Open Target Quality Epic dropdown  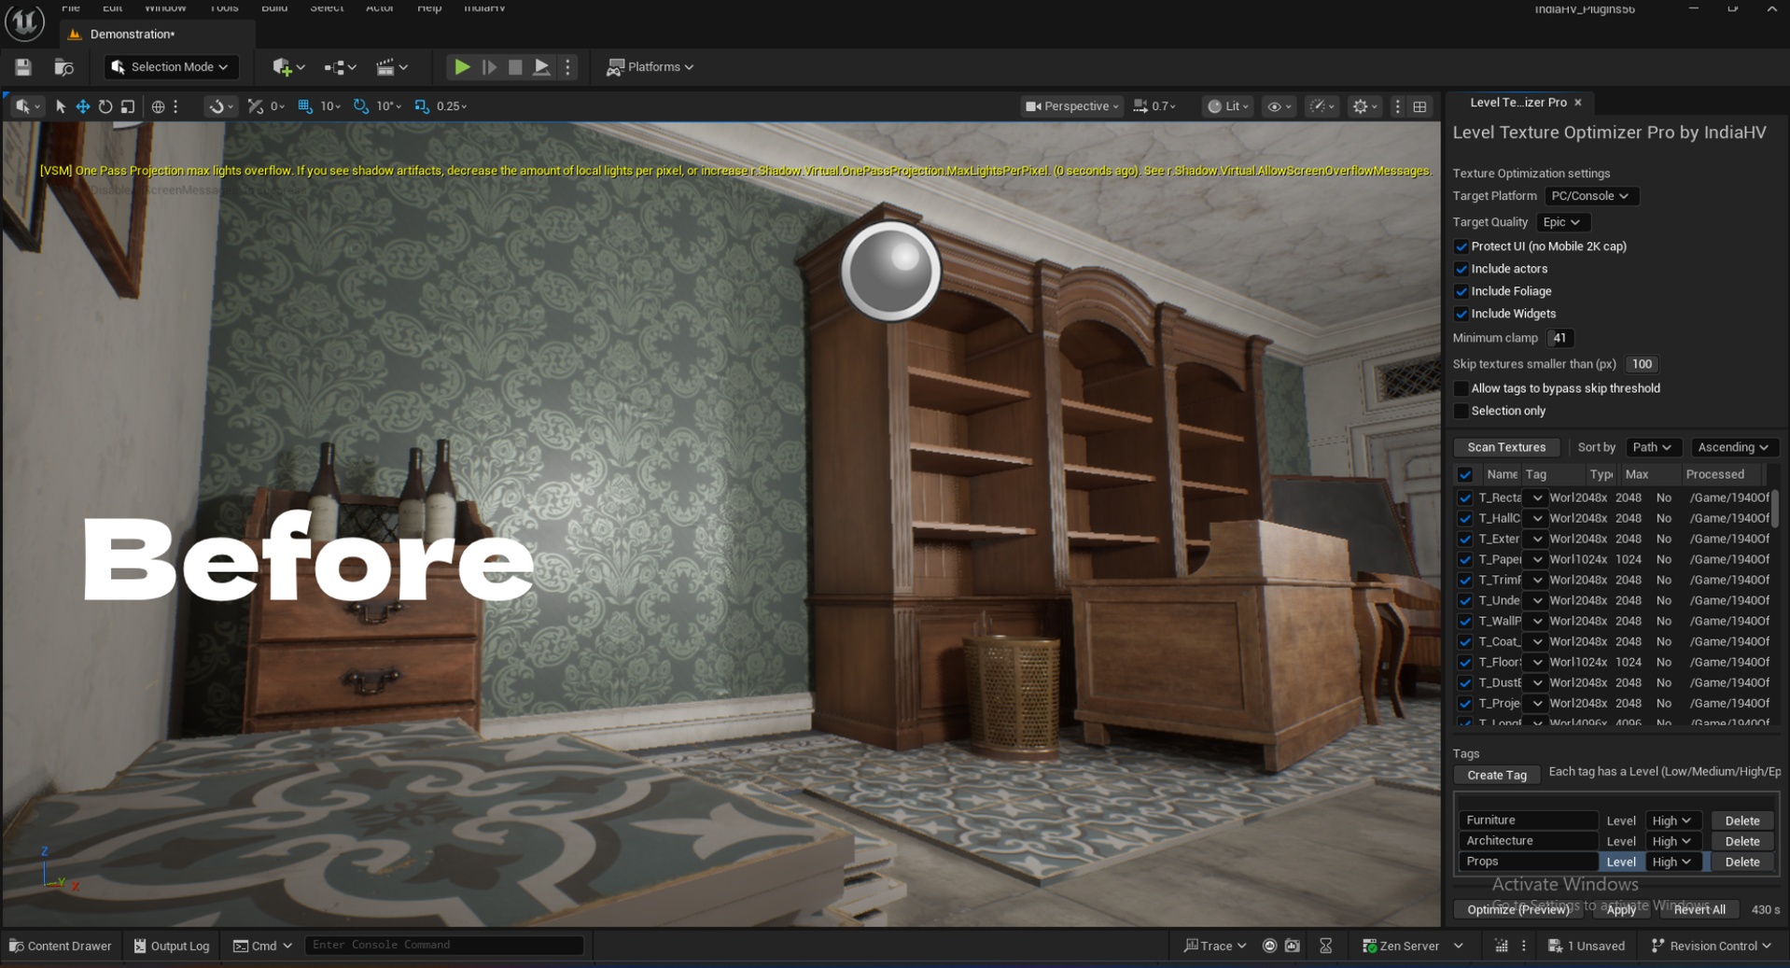tap(1561, 222)
